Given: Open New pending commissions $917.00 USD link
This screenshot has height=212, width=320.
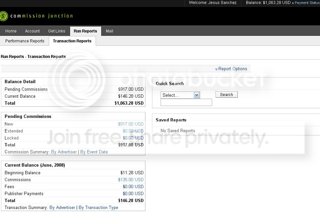Looking at the screenshot, I should click(x=131, y=124).
